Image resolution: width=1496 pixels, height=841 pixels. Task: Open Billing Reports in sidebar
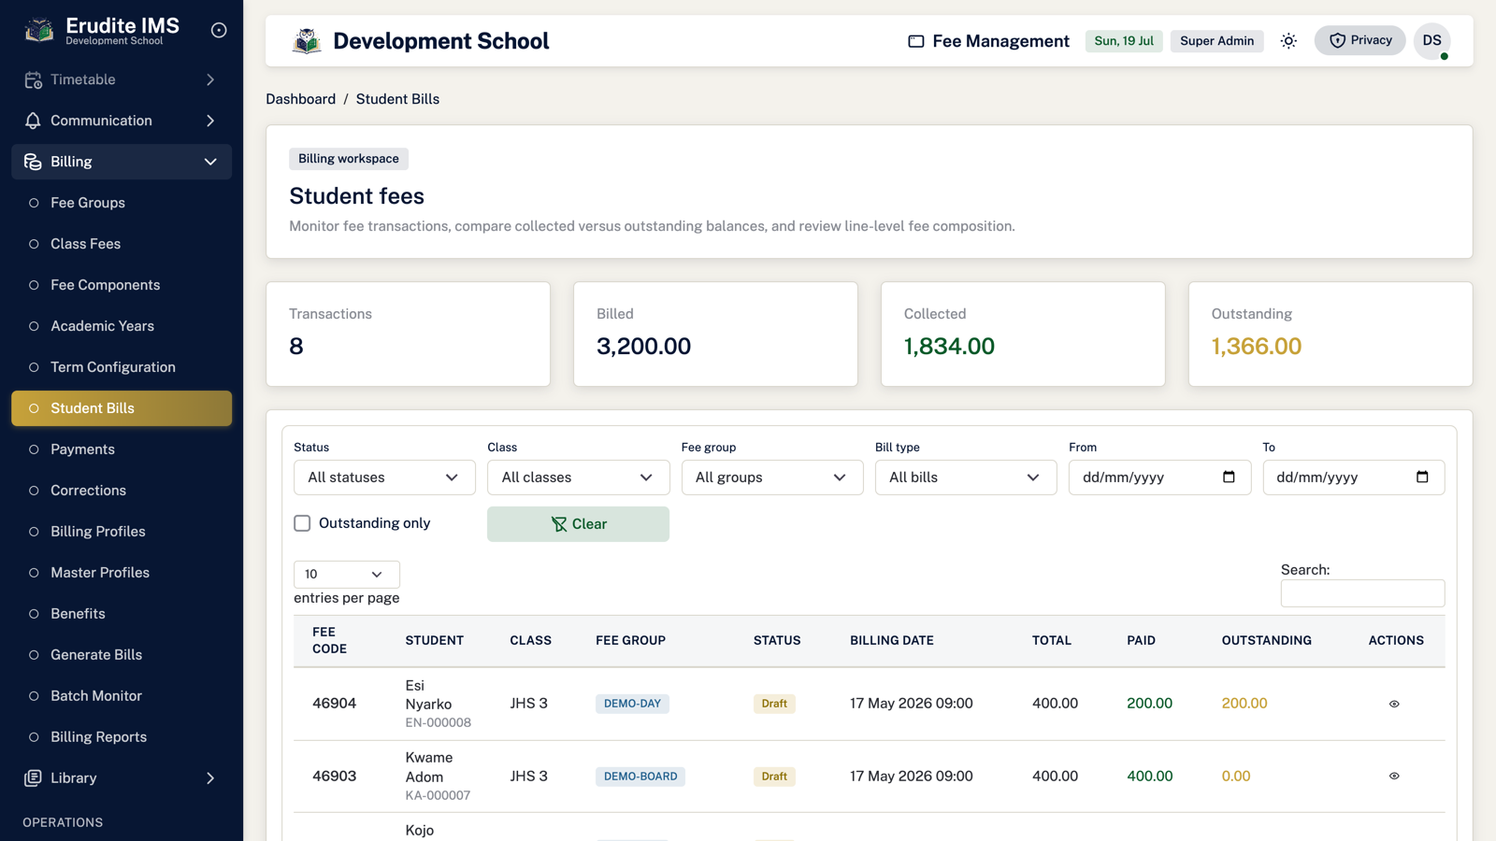122,737
